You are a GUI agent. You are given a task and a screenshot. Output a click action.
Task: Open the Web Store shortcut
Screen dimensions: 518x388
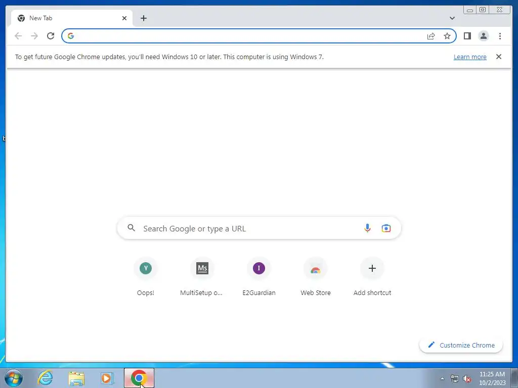pos(316,276)
